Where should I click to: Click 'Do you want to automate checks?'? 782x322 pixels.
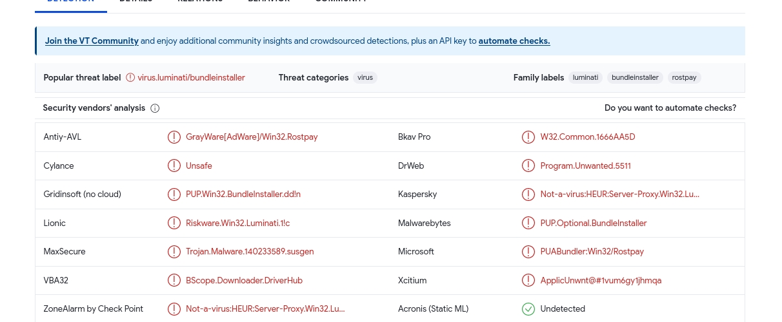pyautogui.click(x=670, y=108)
